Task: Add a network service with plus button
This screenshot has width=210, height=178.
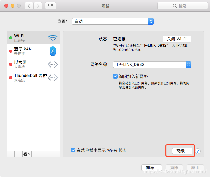Action: (x=11, y=154)
